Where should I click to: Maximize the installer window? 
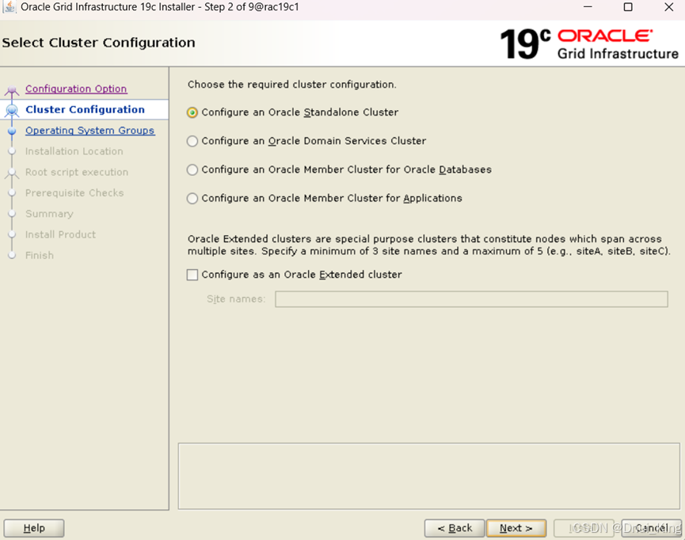tap(628, 7)
